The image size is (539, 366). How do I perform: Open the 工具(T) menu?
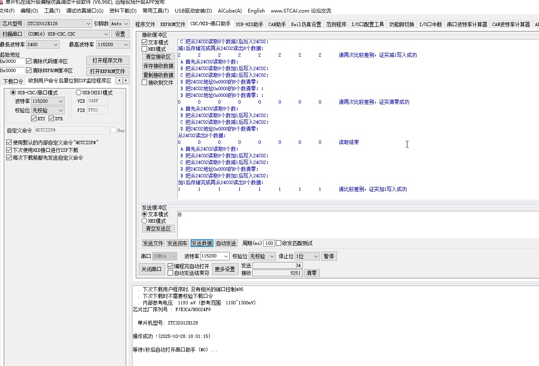click(52, 10)
